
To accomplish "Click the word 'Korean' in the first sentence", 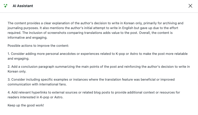I will (x=129, y=23).
